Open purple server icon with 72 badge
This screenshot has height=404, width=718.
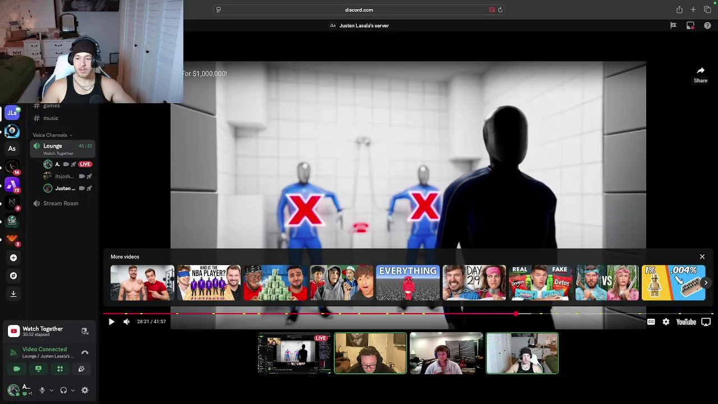(x=12, y=185)
